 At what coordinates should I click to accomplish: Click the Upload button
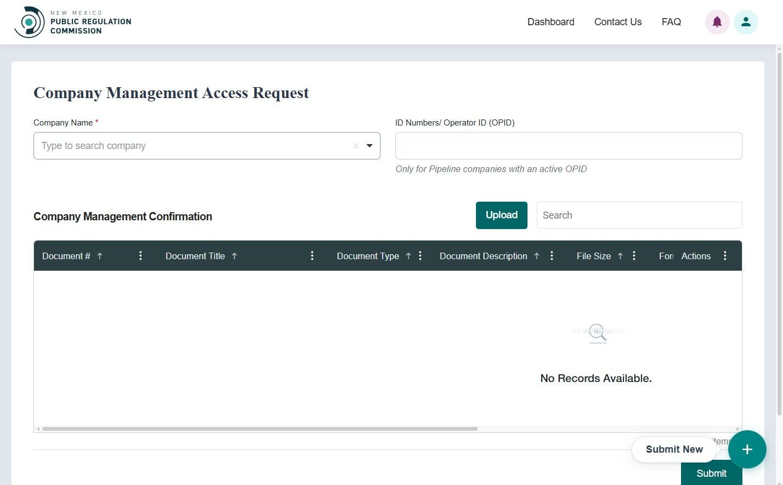[x=501, y=215]
